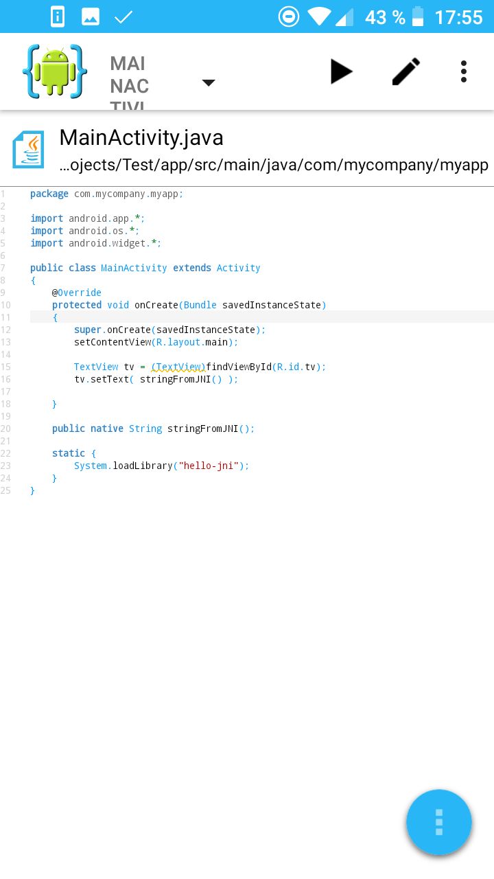Select the MainActivity.java file title
Image resolution: width=494 pixels, height=879 pixels.
[x=141, y=138]
